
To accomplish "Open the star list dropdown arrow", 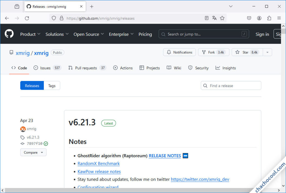I will pos(267,52).
